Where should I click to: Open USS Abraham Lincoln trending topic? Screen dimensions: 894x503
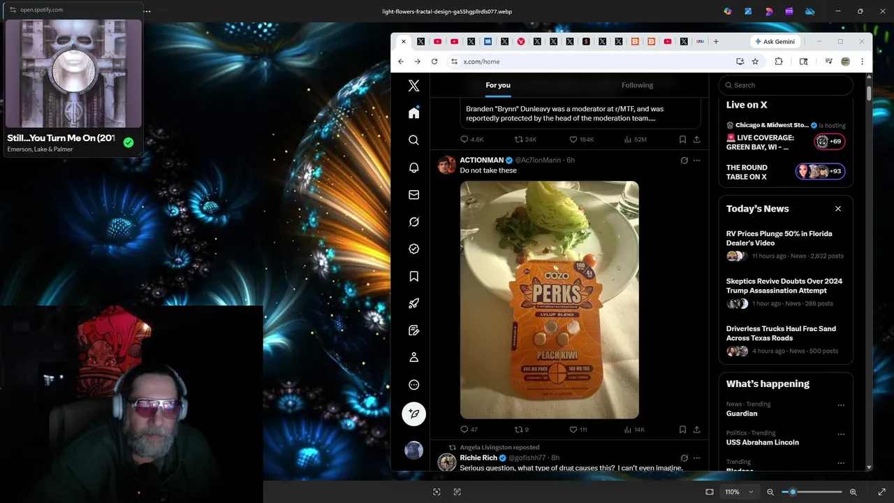tap(762, 442)
